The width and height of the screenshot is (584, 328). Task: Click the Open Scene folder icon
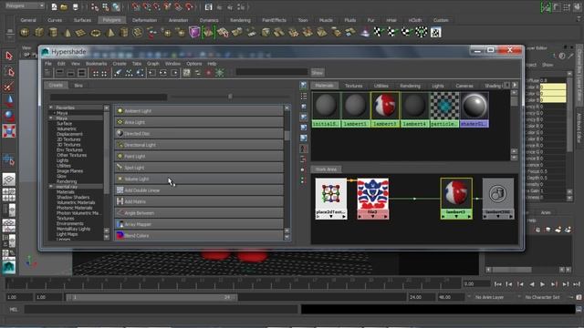click(x=65, y=6)
